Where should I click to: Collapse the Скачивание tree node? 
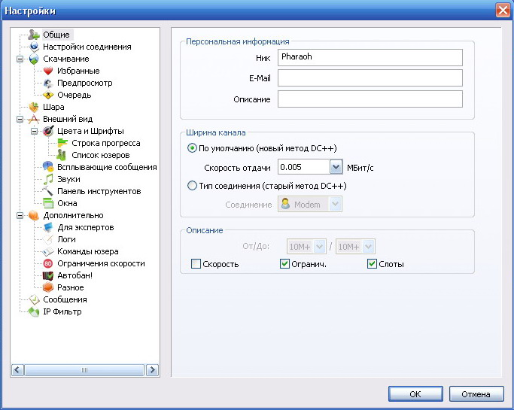pyautogui.click(x=20, y=59)
